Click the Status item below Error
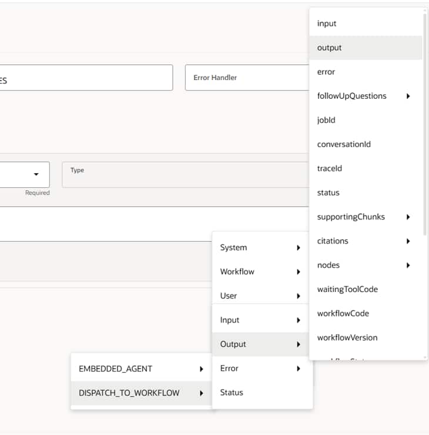The width and height of the screenshot is (429, 435). point(232,393)
